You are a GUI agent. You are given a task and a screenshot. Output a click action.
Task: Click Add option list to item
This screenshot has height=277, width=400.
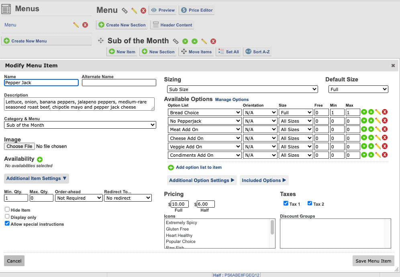(x=195, y=168)
